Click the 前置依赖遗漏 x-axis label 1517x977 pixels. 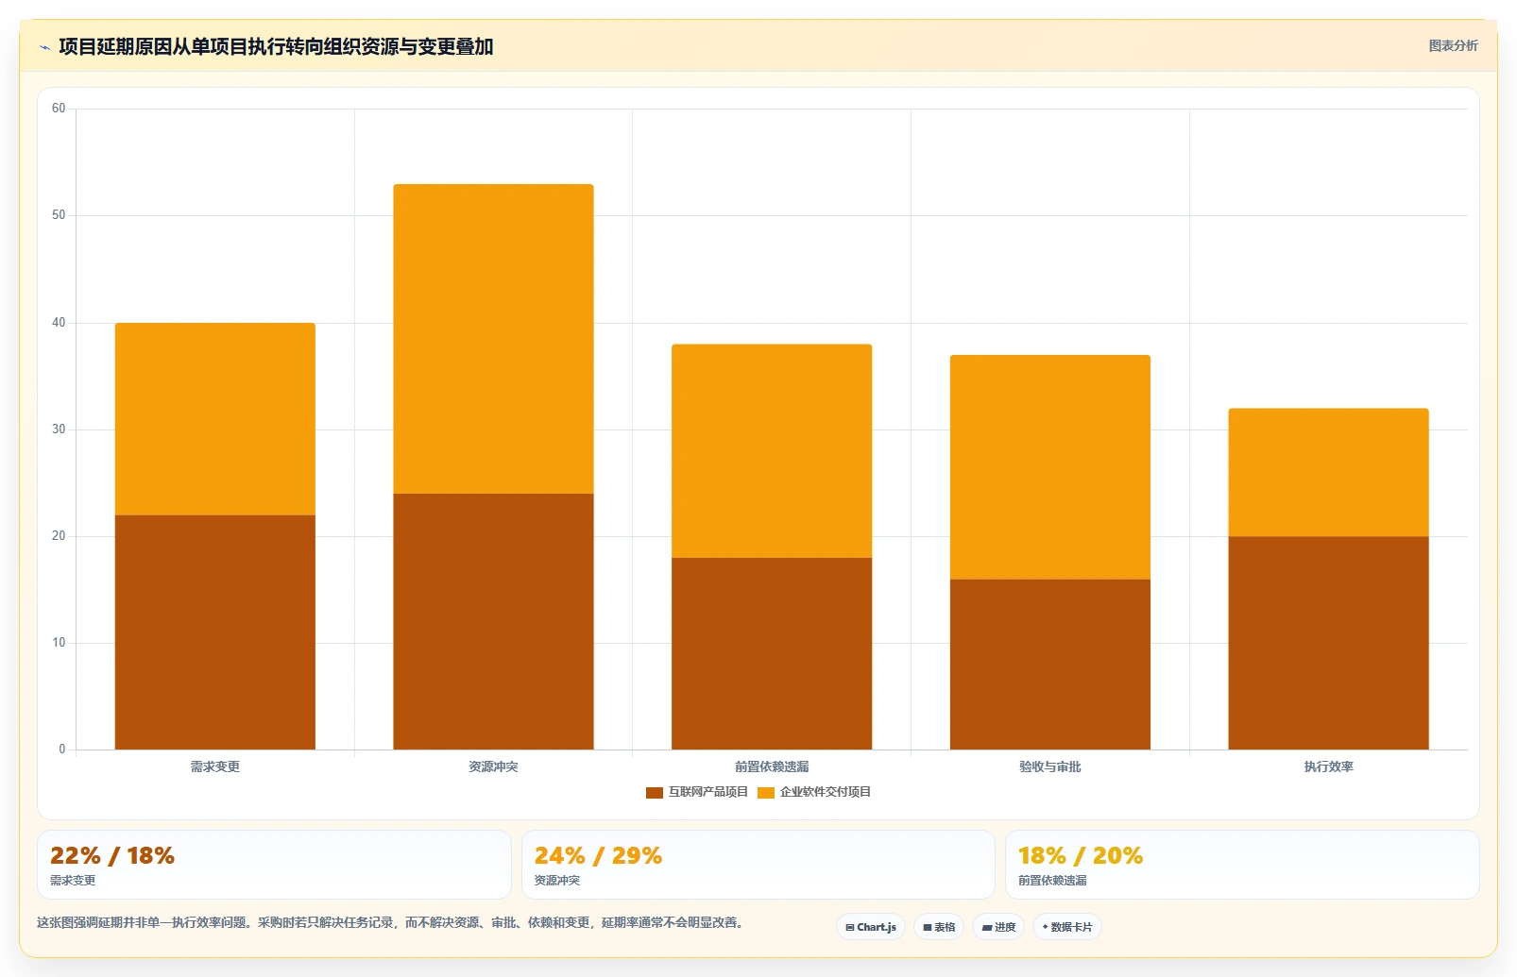tap(772, 766)
